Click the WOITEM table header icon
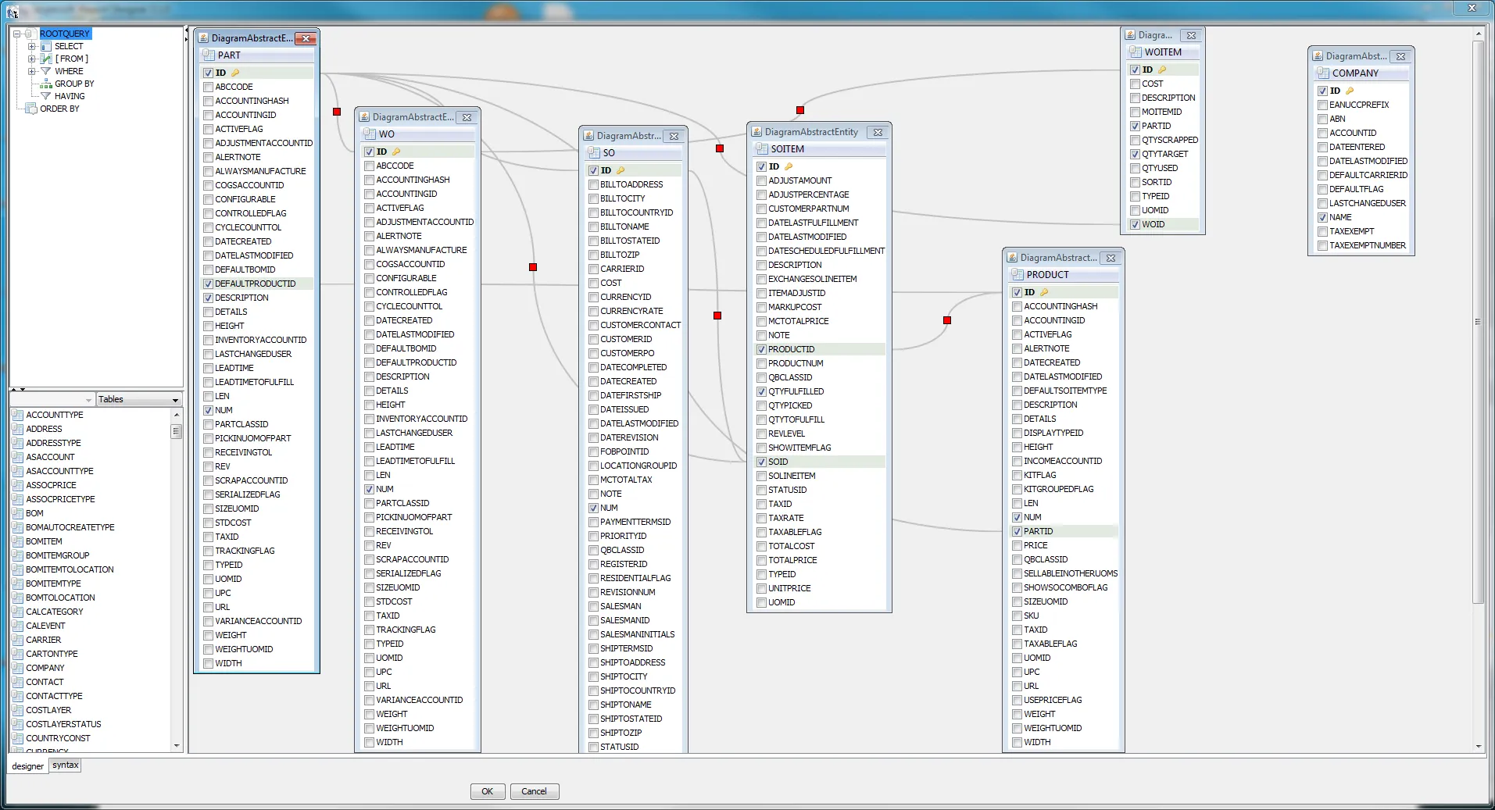The width and height of the screenshot is (1495, 810). tap(1136, 52)
